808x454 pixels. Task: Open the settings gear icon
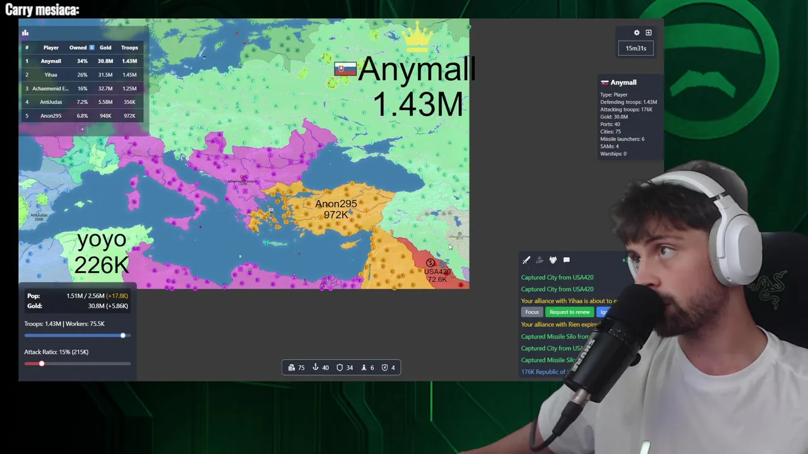point(636,33)
